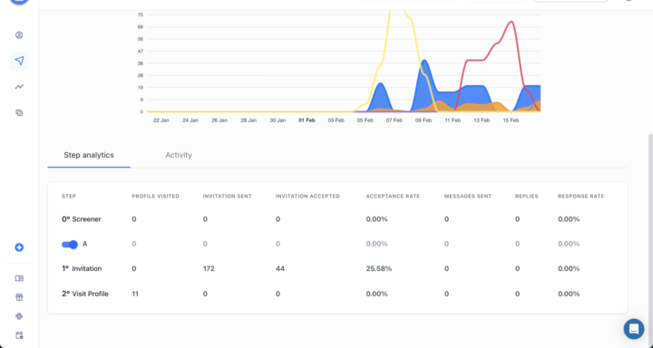Click the INVITATION ACCEPTED column header
Screen dimensions: 653x348
(x=307, y=196)
